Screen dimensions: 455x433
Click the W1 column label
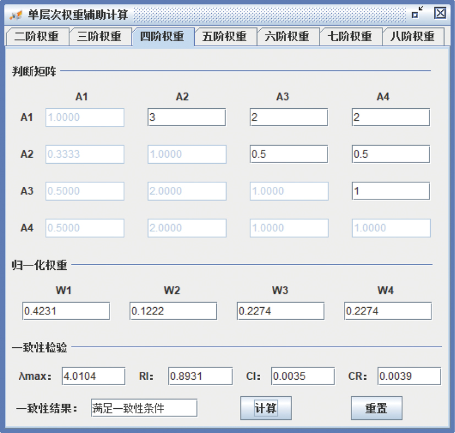pyautogui.click(x=64, y=290)
